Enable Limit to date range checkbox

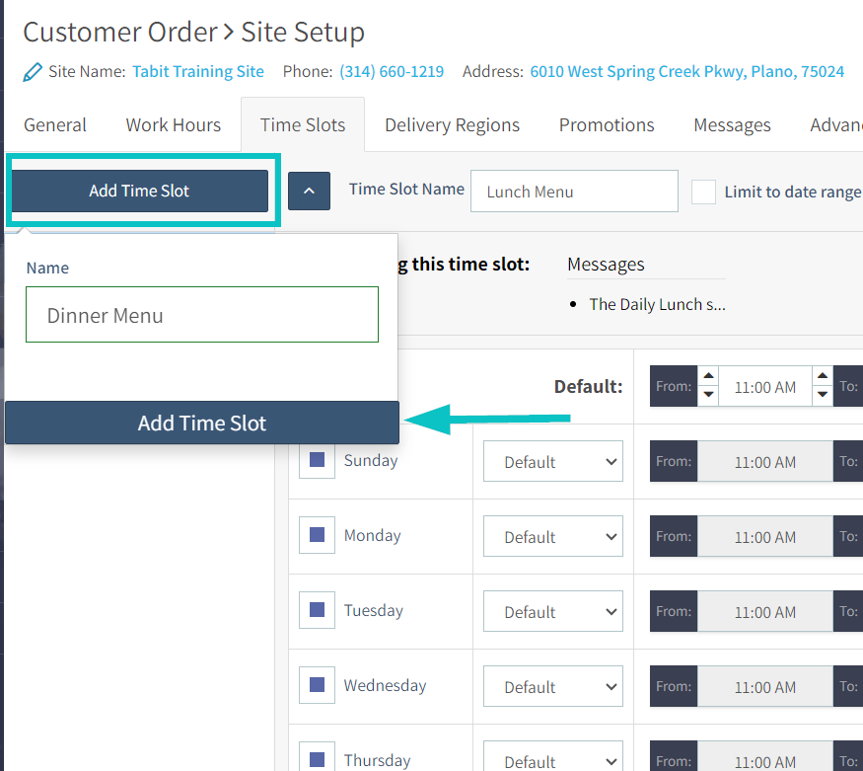pyautogui.click(x=703, y=192)
